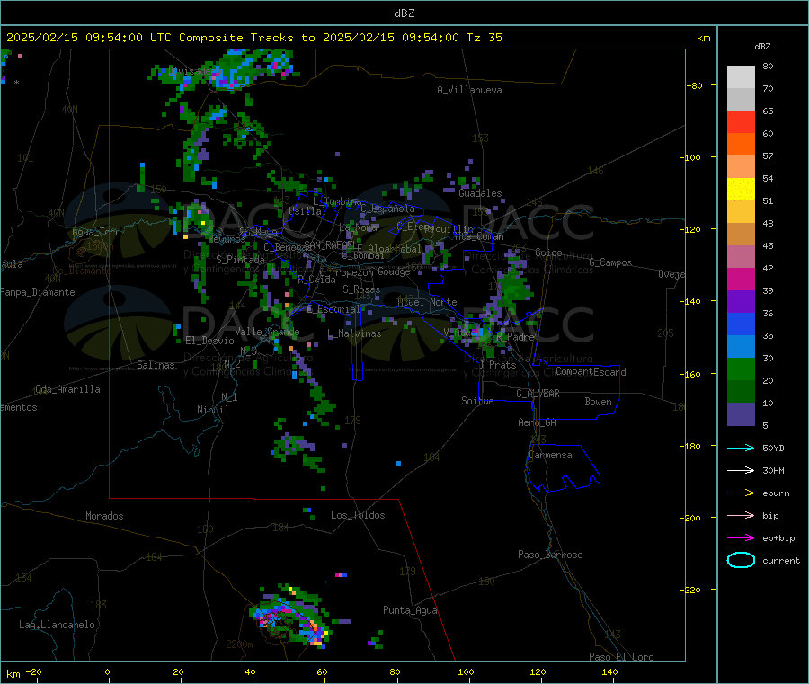Click the Valle_Grande map label

click(267, 332)
